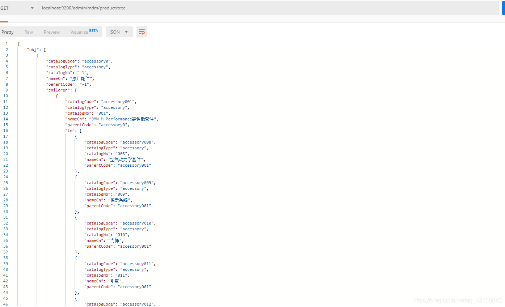
Task: Click line number 17 in the gutter
Action: 5,136
